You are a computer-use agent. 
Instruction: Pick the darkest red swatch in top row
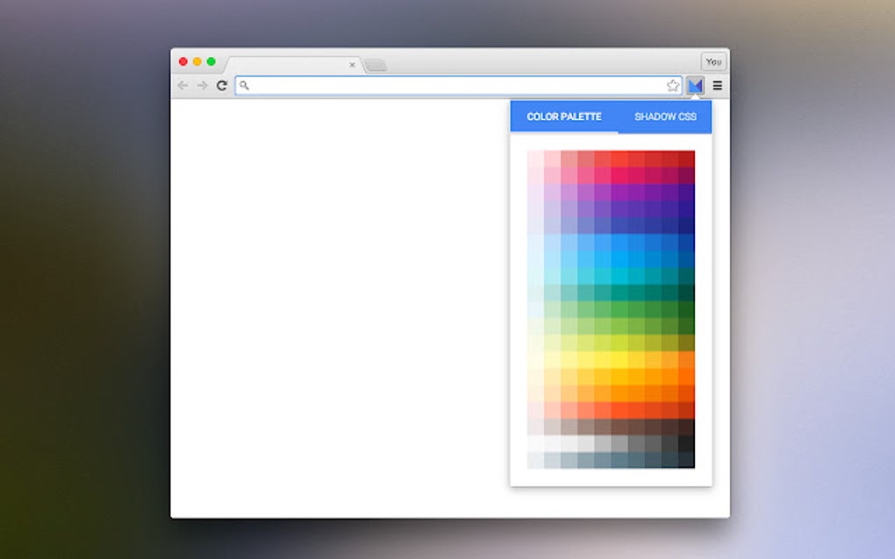[x=686, y=159]
